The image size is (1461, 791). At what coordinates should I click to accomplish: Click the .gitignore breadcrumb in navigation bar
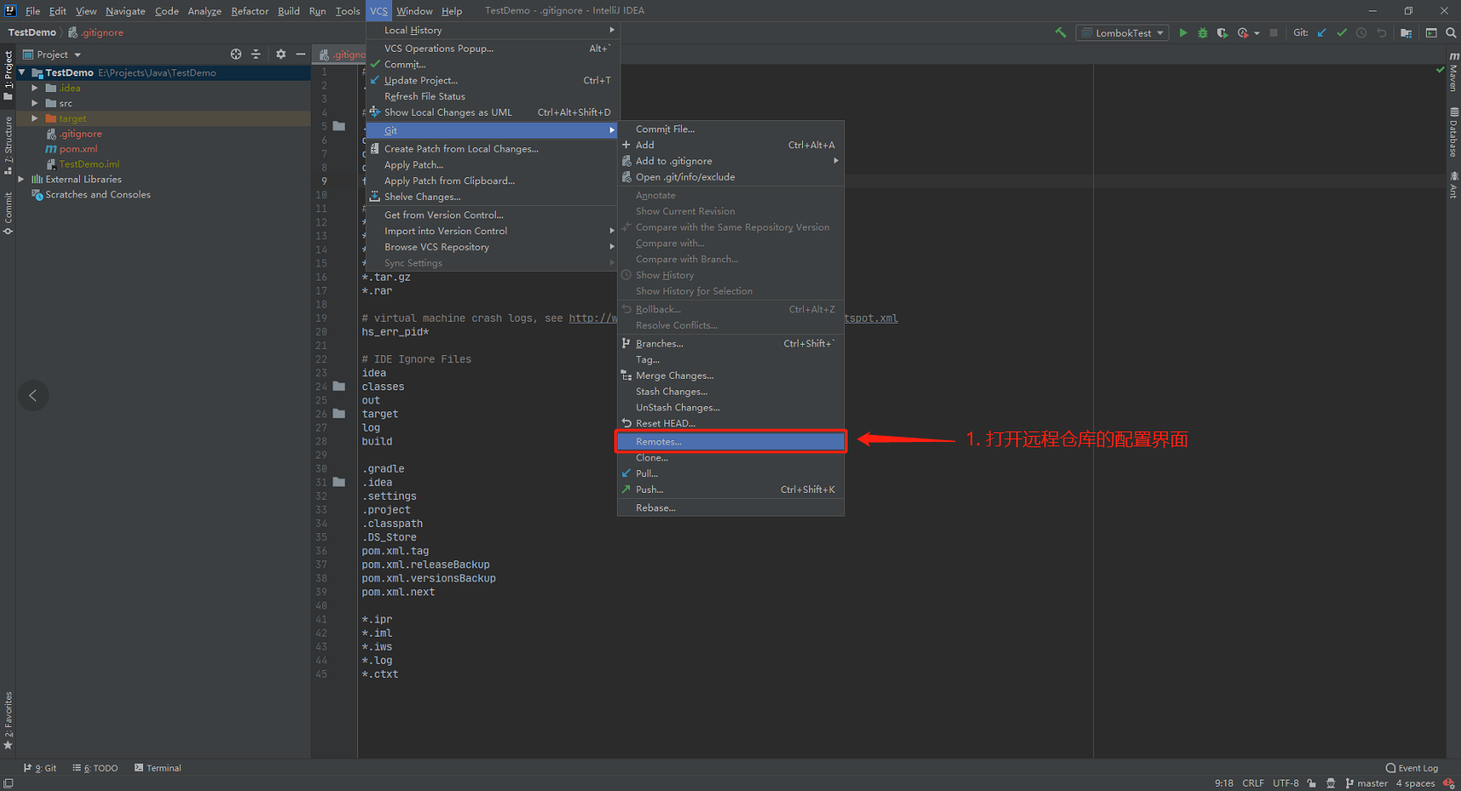click(97, 32)
